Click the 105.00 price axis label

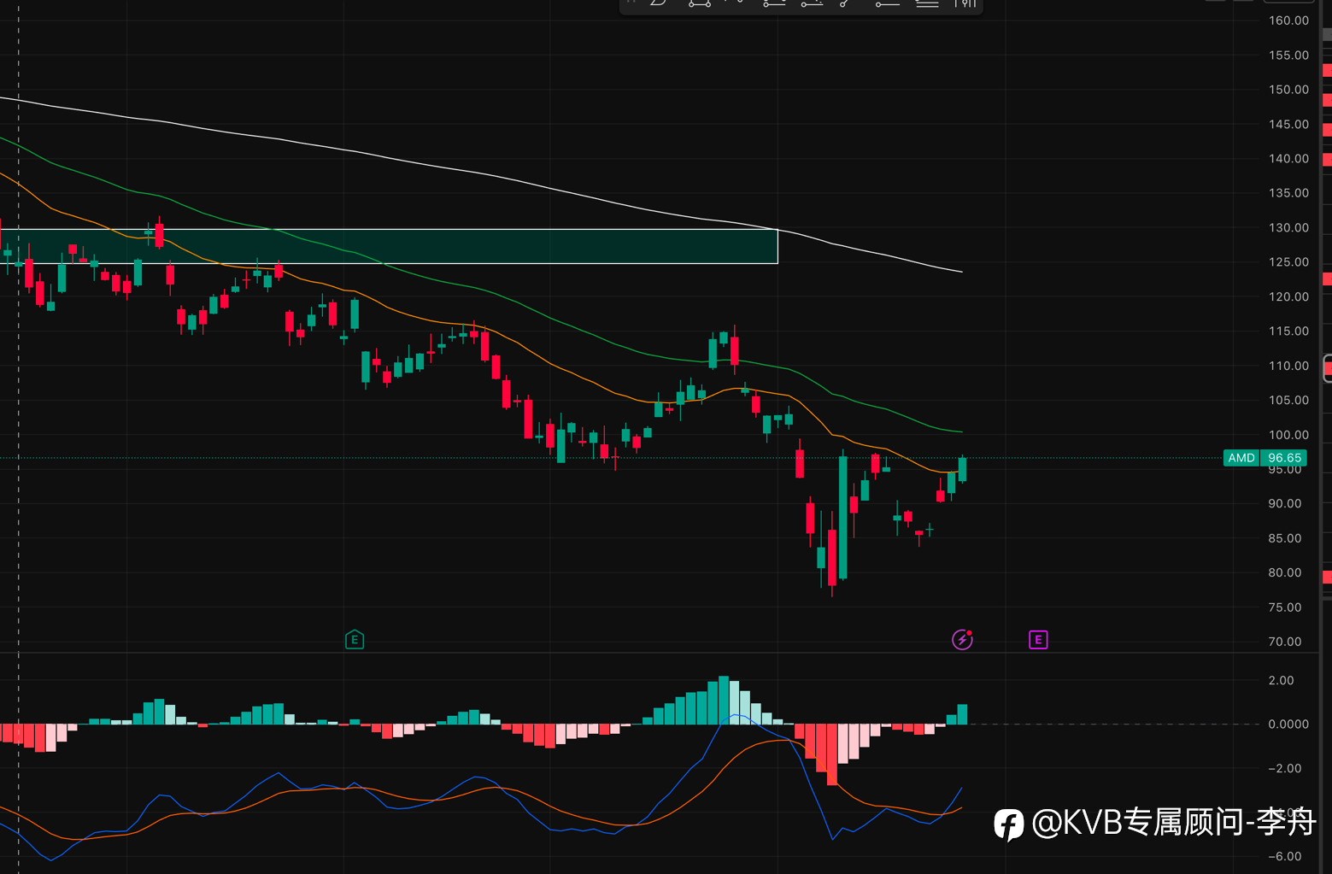point(1288,400)
